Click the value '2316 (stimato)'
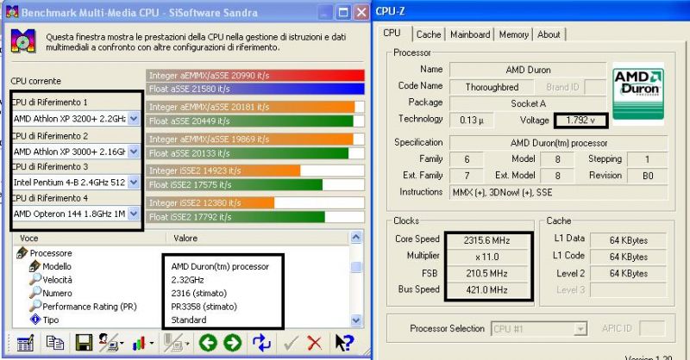This screenshot has width=690, height=360. click(x=199, y=293)
